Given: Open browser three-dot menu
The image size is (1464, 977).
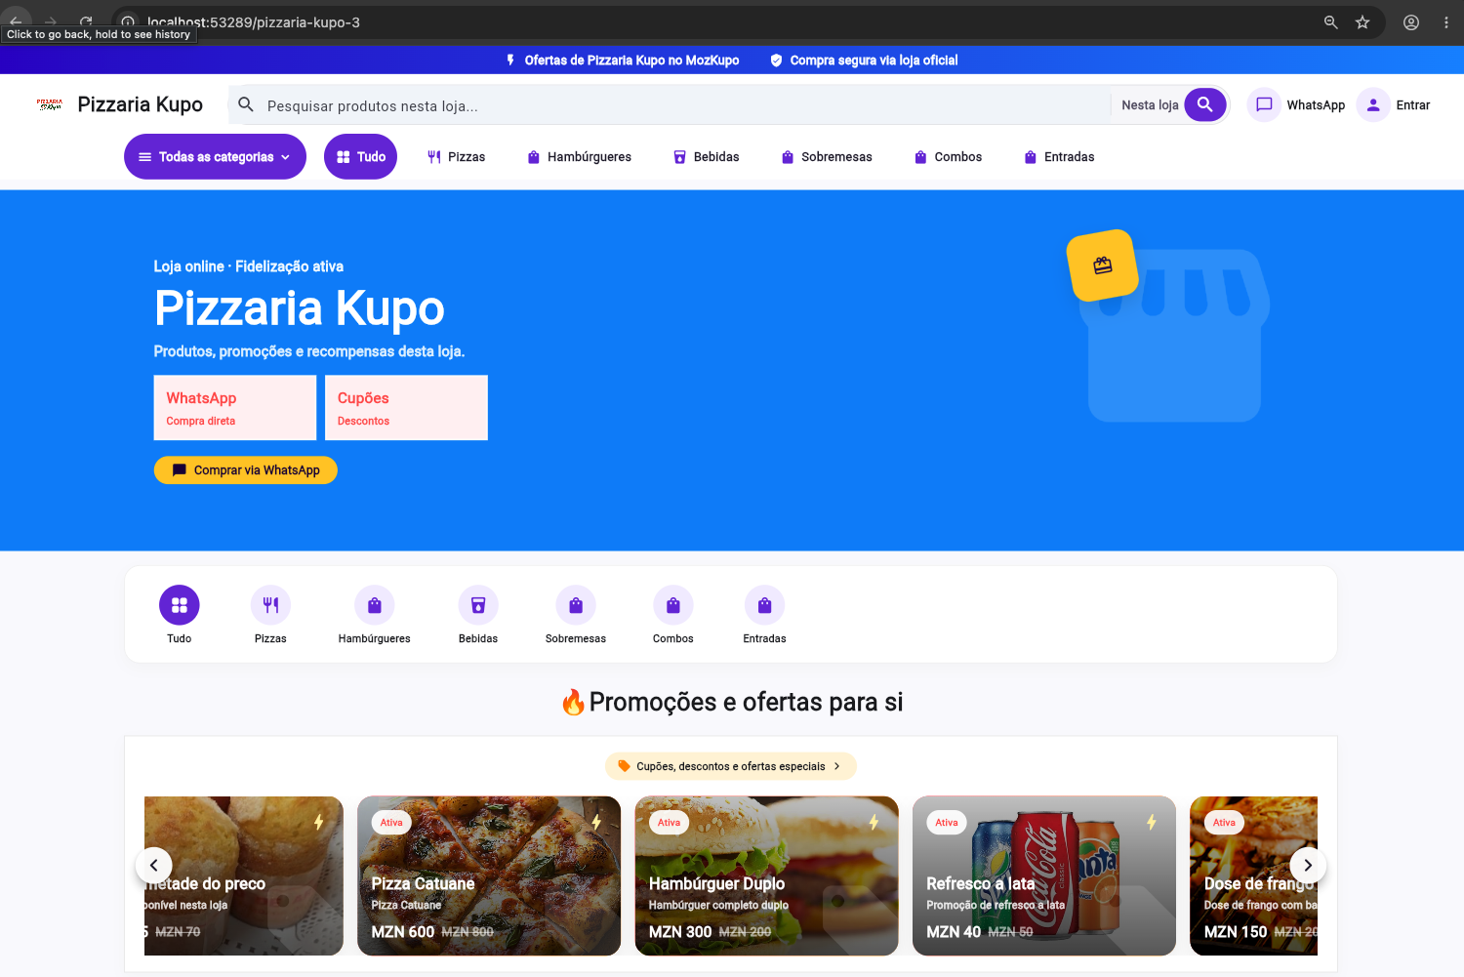Looking at the screenshot, I should [1446, 22].
